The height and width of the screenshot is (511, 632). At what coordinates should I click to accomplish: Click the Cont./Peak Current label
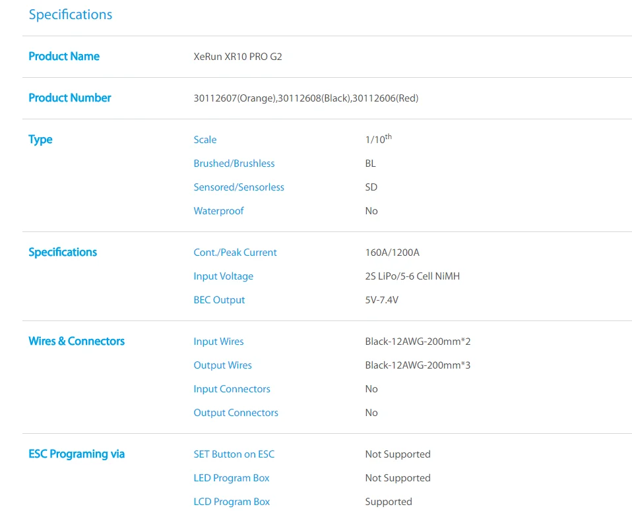tap(236, 253)
